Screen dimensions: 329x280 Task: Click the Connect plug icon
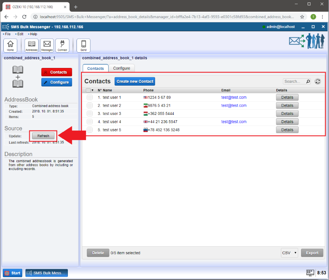click(x=62, y=45)
